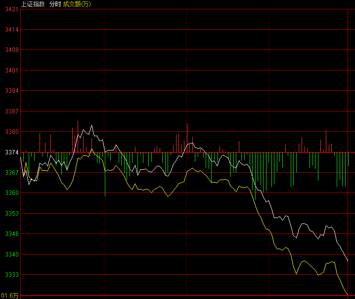Click the 3401 price axis label
The width and height of the screenshot is (355, 299).
pyautogui.click(x=11, y=71)
